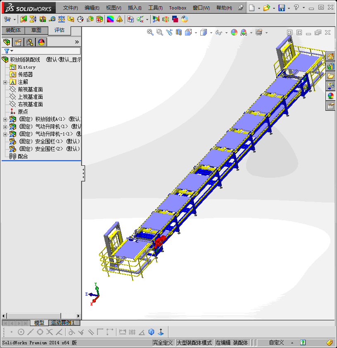The image size is (337, 348).
Task: Click the Interference Detection icon
Action: tap(23, 19)
